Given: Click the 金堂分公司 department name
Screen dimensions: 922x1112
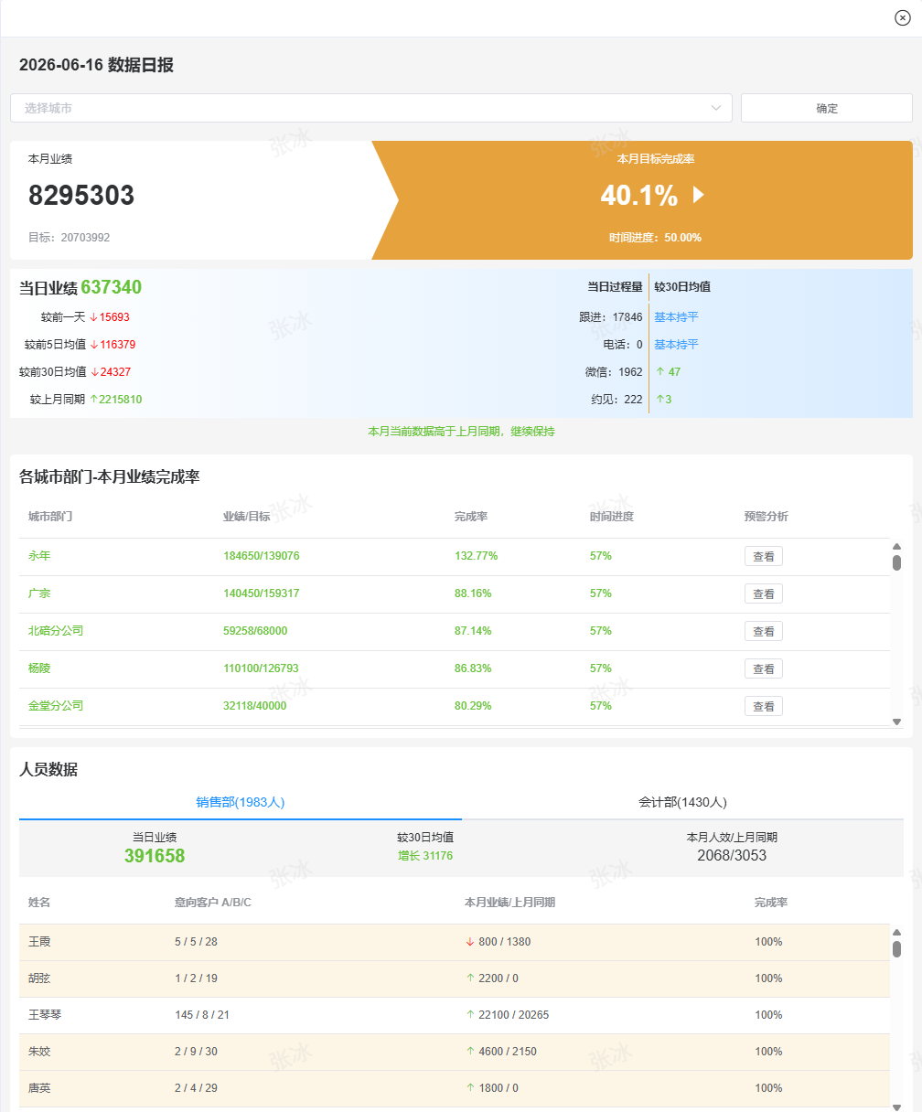Looking at the screenshot, I should click(x=56, y=706).
